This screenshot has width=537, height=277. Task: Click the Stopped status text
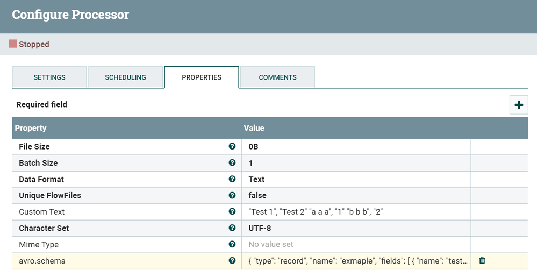[34, 44]
